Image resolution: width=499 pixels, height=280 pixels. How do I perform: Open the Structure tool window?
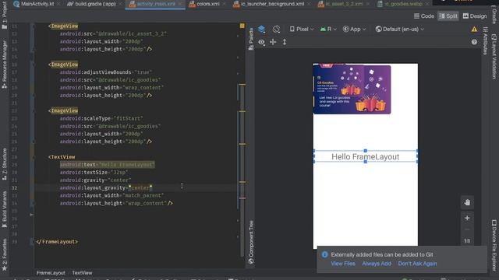(x=5, y=164)
